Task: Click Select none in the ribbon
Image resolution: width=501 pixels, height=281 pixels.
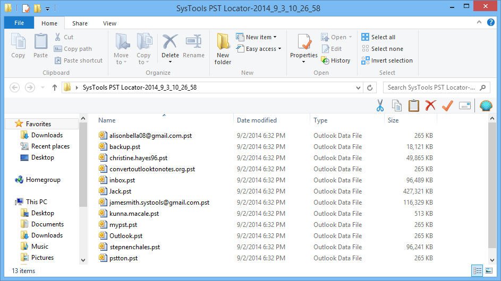Action: point(383,49)
